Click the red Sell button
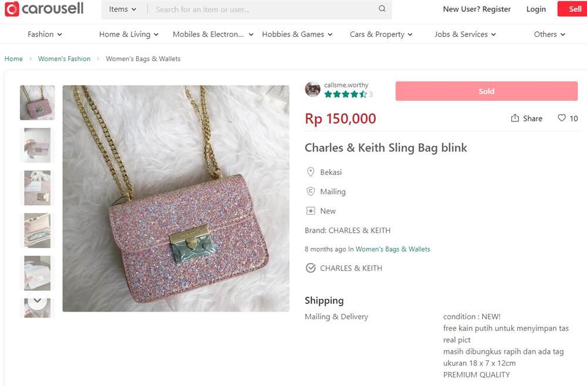587x386 pixels. click(573, 9)
